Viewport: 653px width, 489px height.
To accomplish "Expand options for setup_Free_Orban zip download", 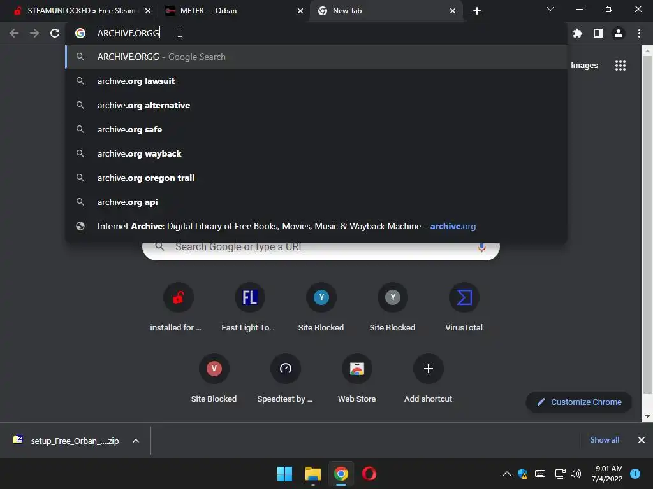I will tap(136, 441).
